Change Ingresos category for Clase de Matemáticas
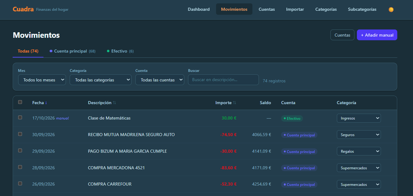The height and width of the screenshot is (196, 413). click(359, 118)
